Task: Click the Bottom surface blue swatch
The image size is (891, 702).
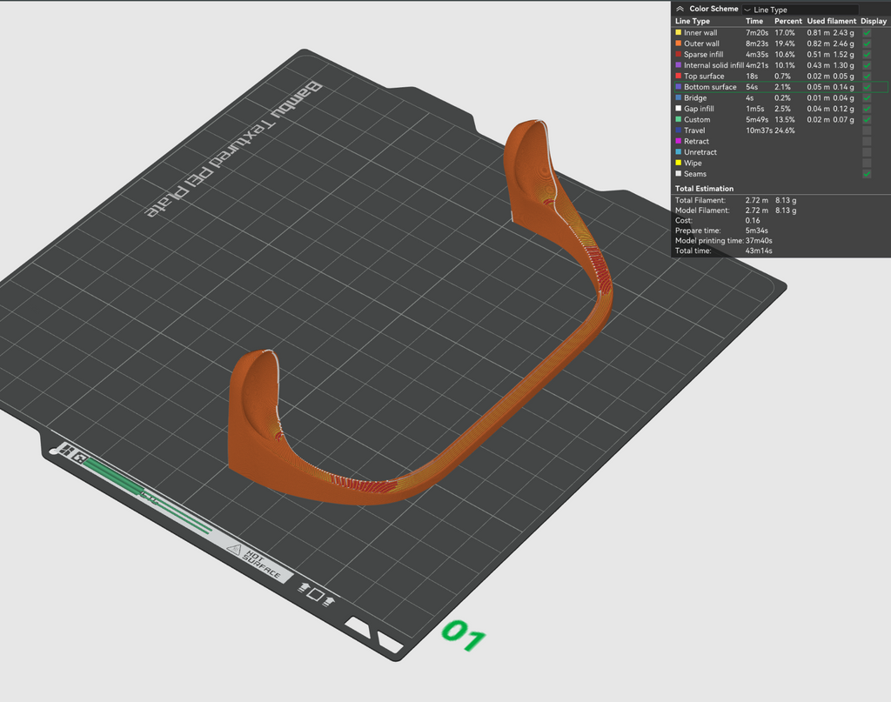Action: pos(678,87)
